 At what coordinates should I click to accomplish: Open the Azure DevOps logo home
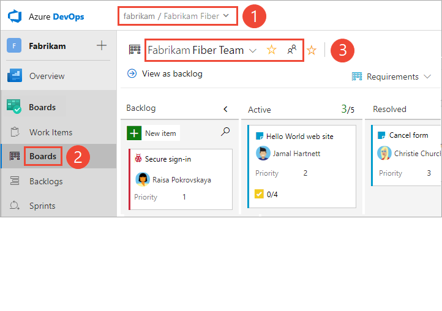pyautogui.click(x=15, y=17)
